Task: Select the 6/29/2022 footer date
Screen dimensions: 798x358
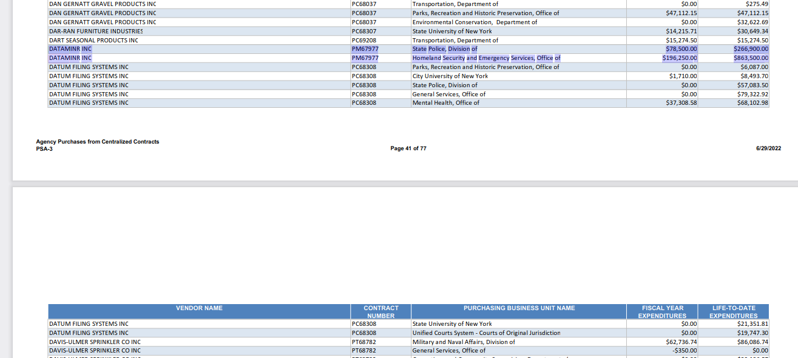Action: [768, 148]
